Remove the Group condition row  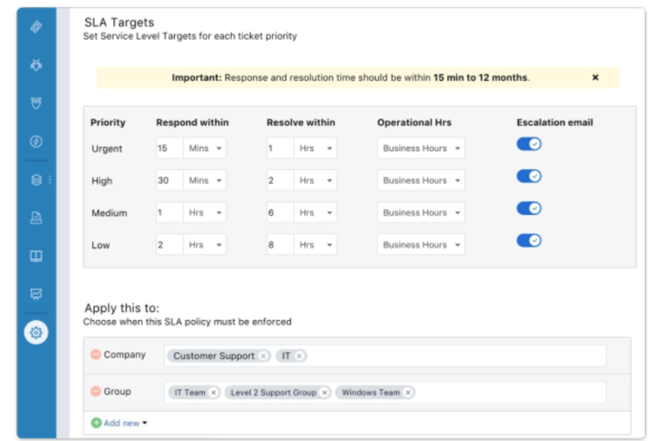coord(96,391)
